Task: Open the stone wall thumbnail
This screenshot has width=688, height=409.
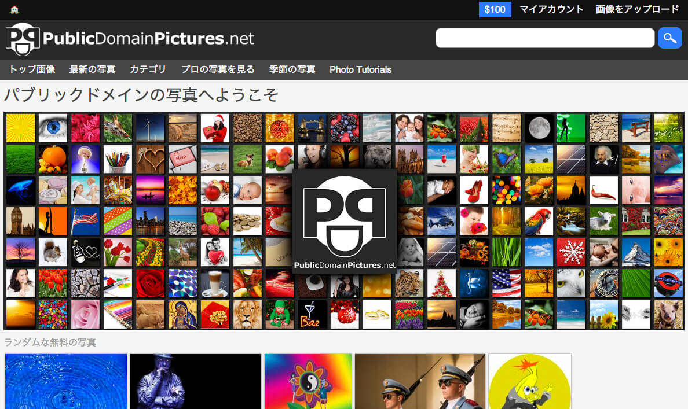Action: tap(604, 128)
